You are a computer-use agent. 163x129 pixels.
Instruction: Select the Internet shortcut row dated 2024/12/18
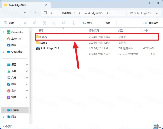point(97,54)
